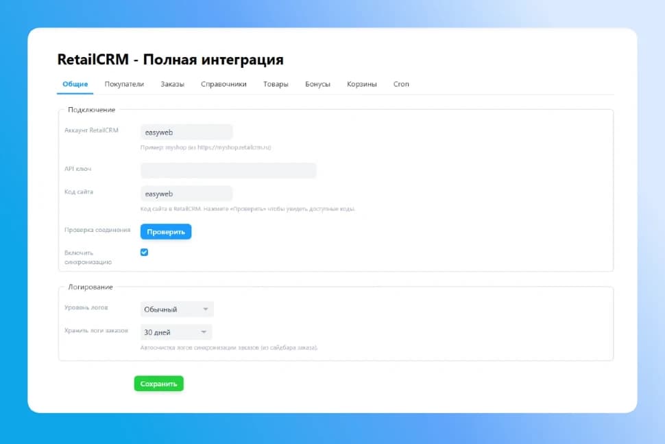Switch to the Корзины tab
The height and width of the screenshot is (444, 665).
[362, 84]
